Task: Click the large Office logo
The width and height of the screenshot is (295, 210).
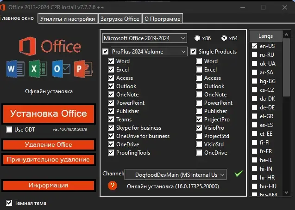Action: point(50,46)
